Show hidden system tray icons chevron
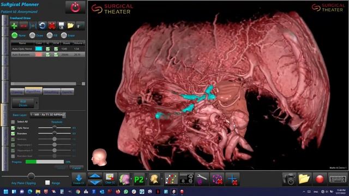Viewport: 349px width, 196px height. pyautogui.click(x=304, y=192)
